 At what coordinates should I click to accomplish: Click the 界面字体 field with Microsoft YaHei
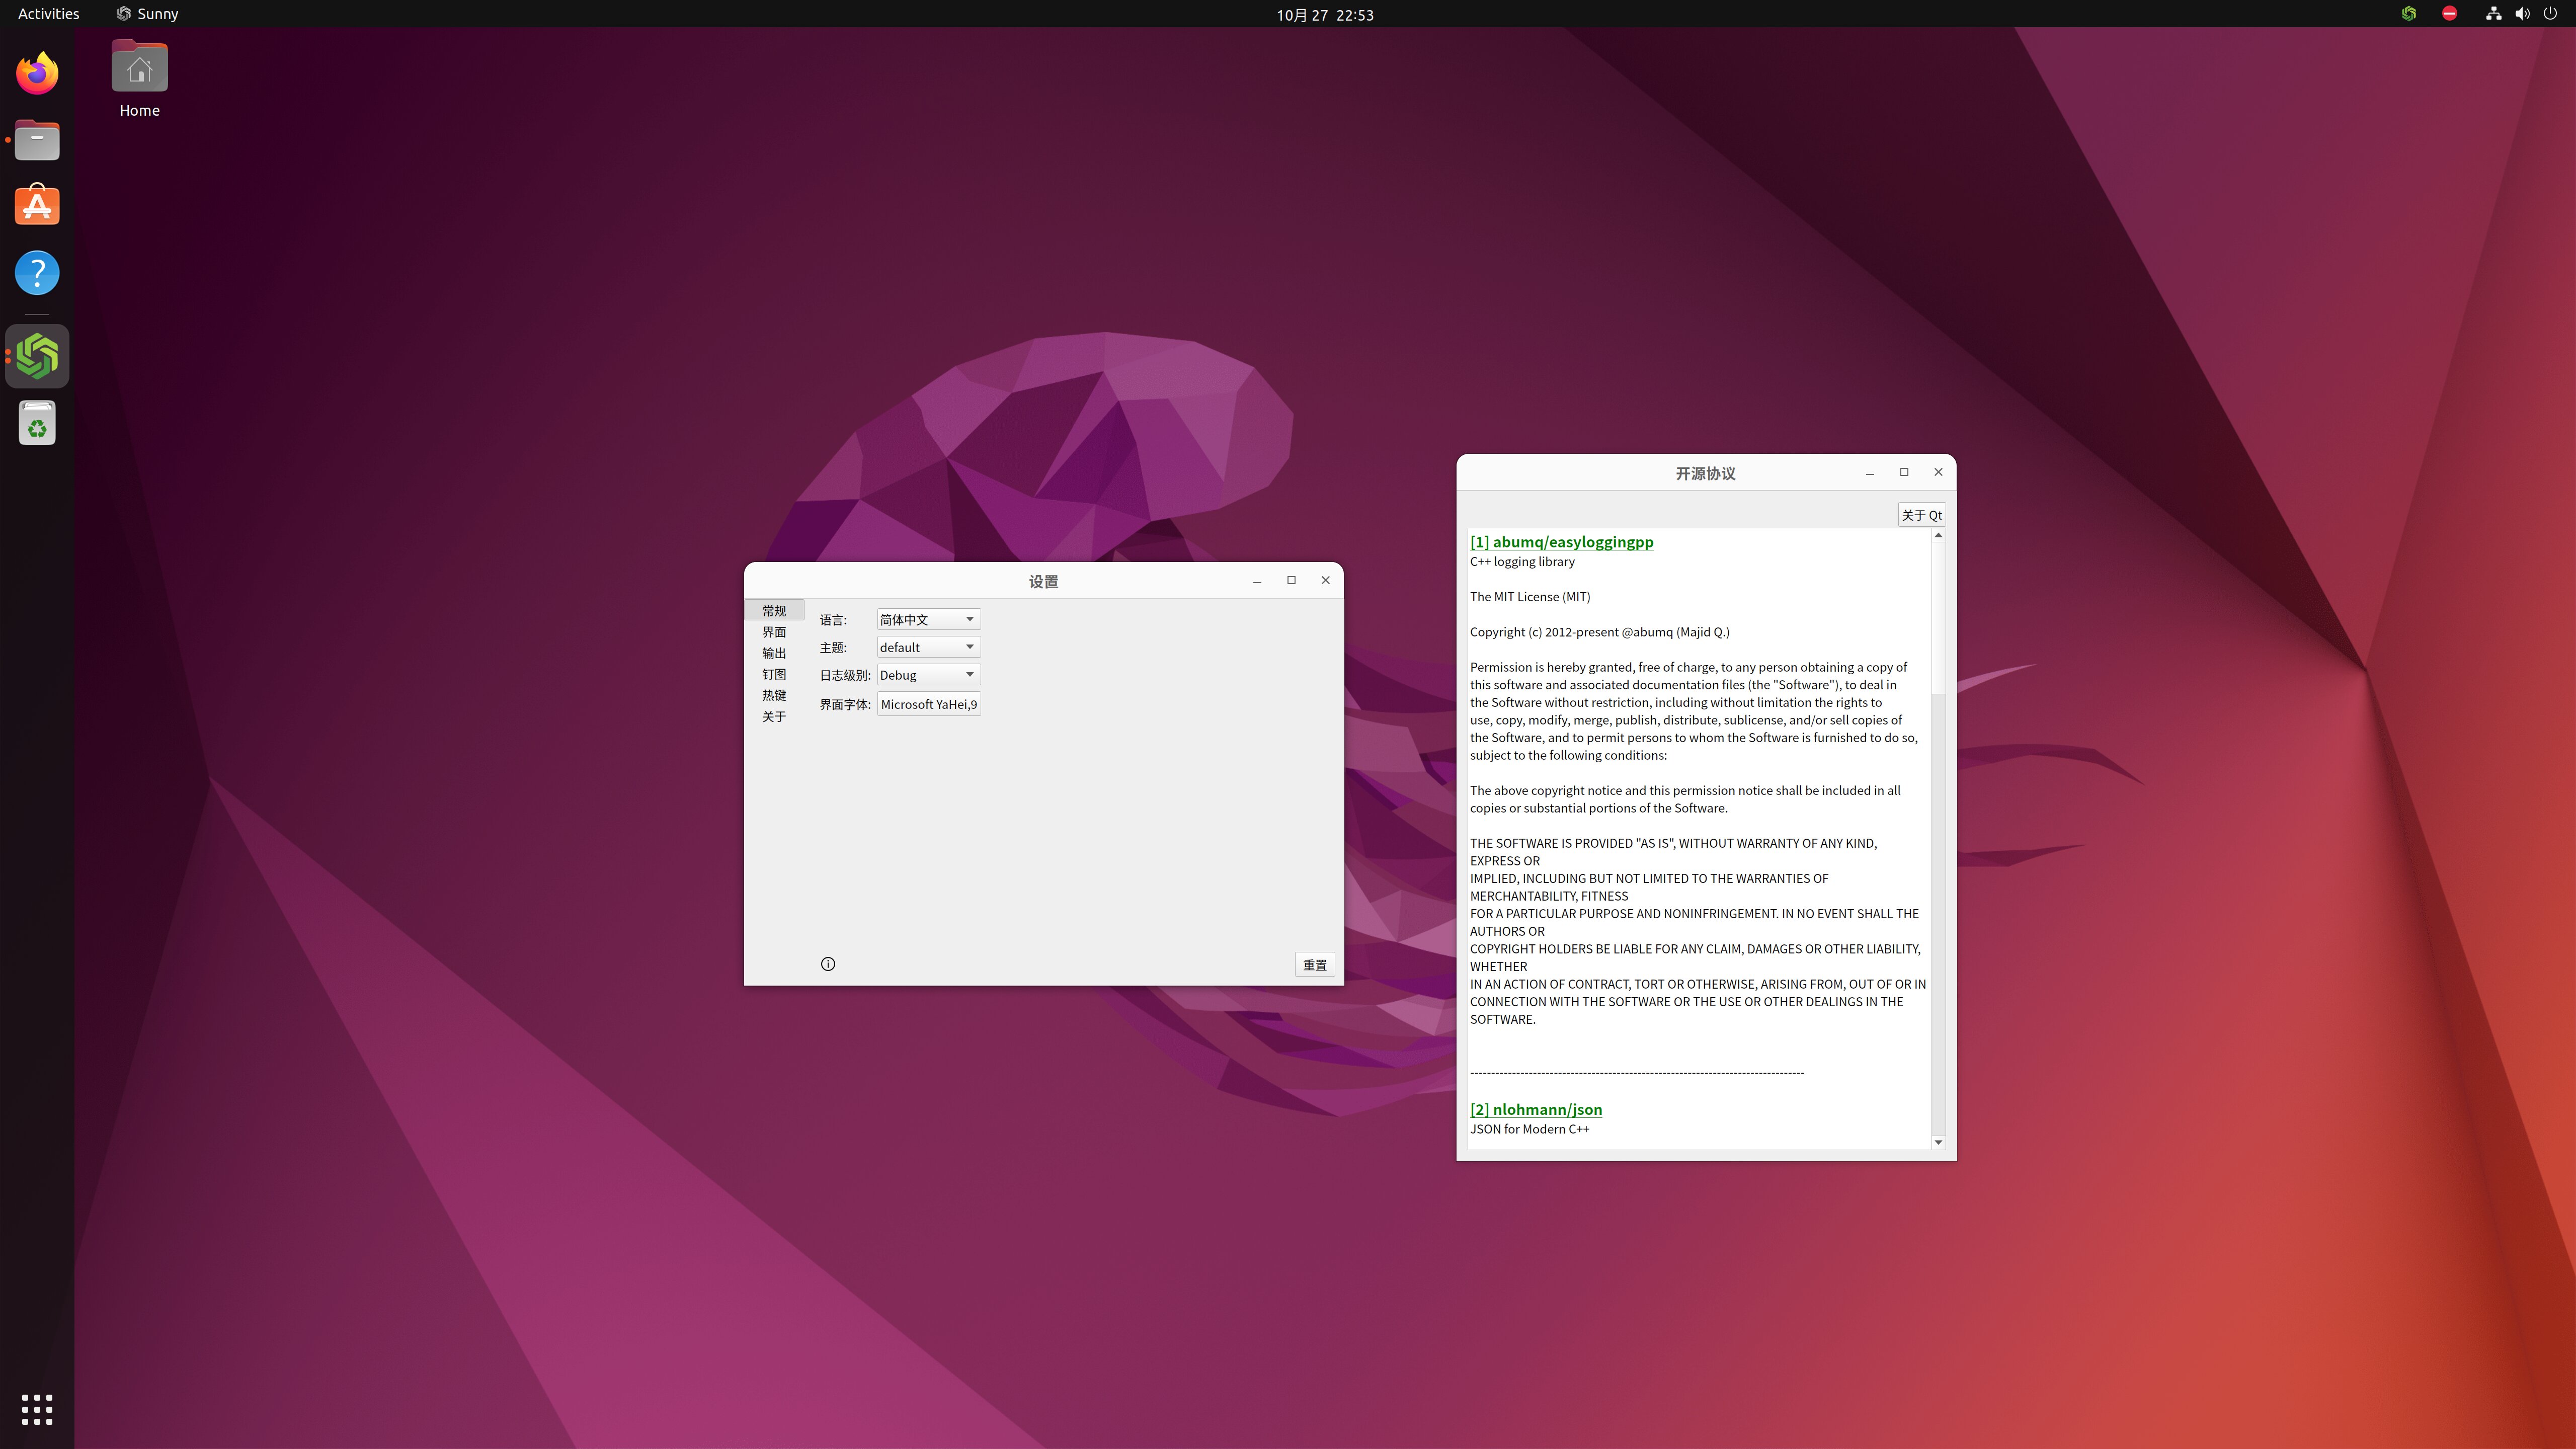928,704
